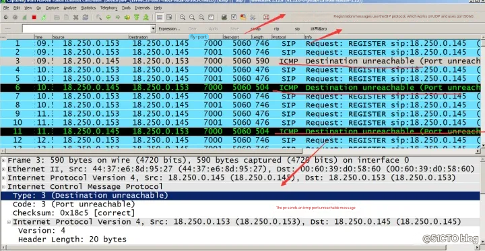This screenshot has height=251, width=485.
Task: Zoom in on the packet list text
Action: (x=183, y=18)
